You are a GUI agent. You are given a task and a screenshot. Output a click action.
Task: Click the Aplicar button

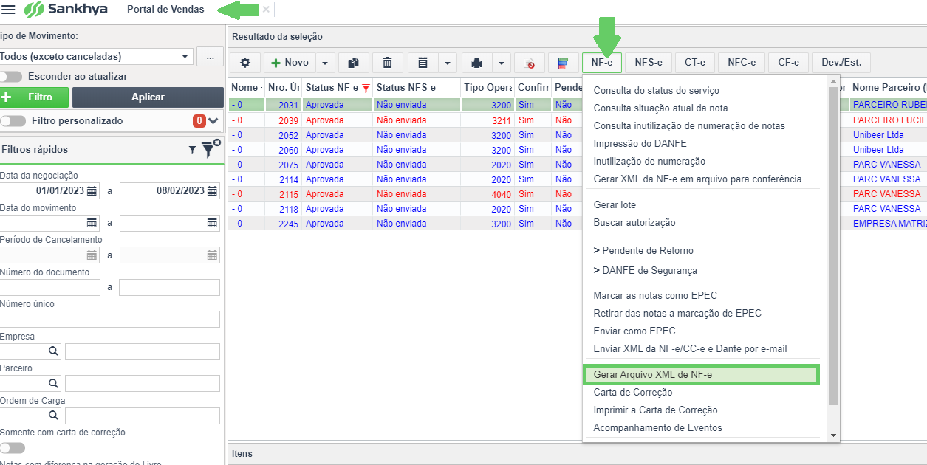click(148, 97)
